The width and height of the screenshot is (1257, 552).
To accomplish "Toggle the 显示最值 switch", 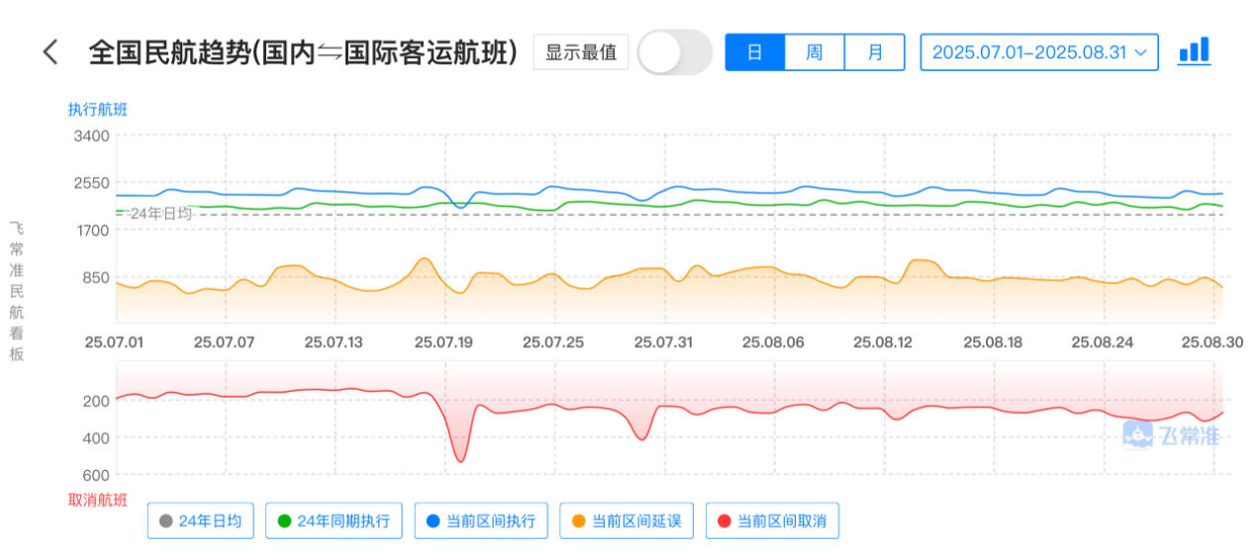I will (674, 52).
